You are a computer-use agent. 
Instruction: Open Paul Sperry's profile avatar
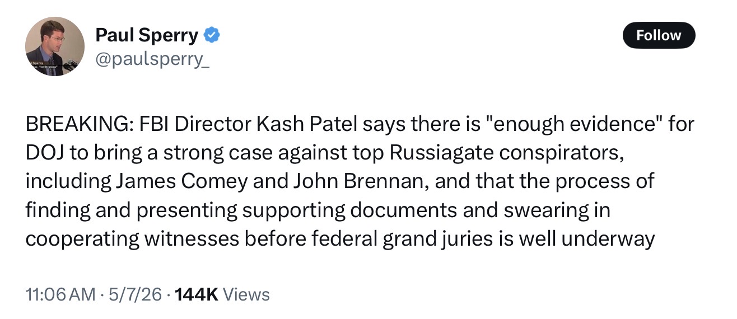click(55, 46)
